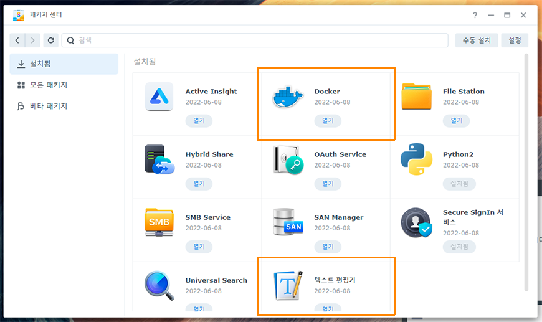The height and width of the screenshot is (322, 542).
Task: Click the Secure SignIn 서비스 title
Action: [x=473, y=217]
